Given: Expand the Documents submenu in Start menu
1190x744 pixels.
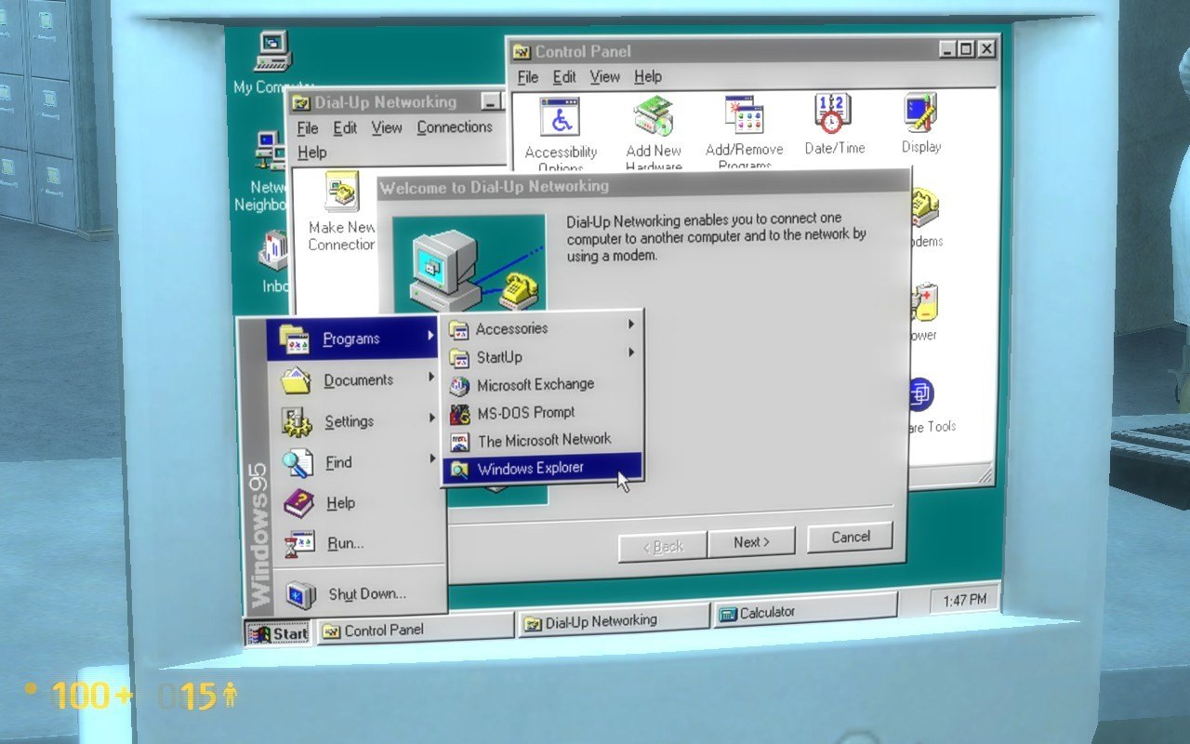Looking at the screenshot, I should coord(358,380).
